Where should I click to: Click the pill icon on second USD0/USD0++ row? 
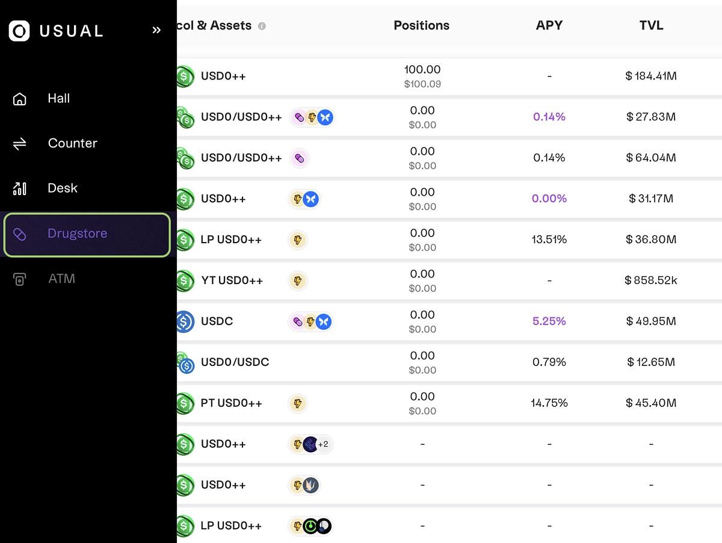[299, 158]
